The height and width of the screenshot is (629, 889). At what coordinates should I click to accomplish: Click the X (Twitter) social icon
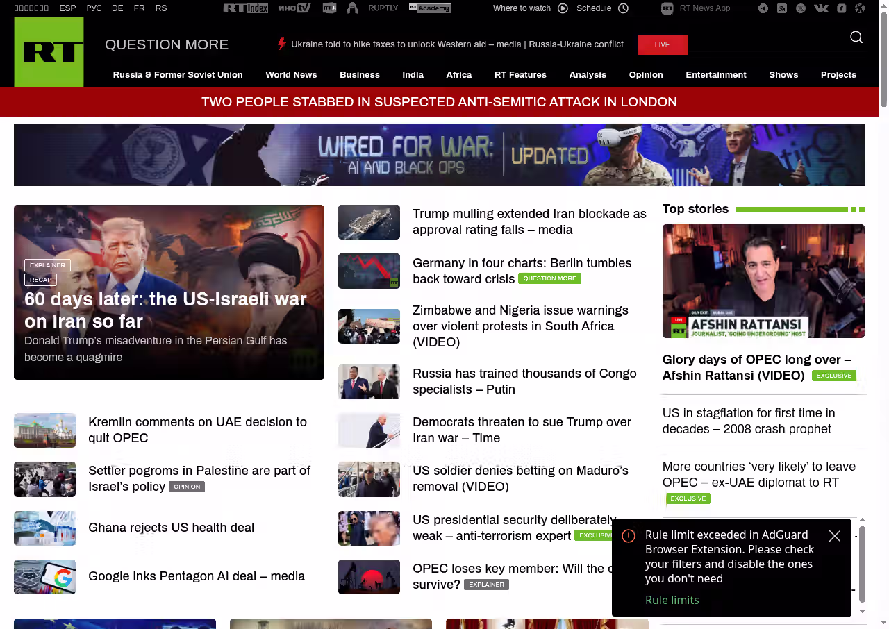(801, 8)
